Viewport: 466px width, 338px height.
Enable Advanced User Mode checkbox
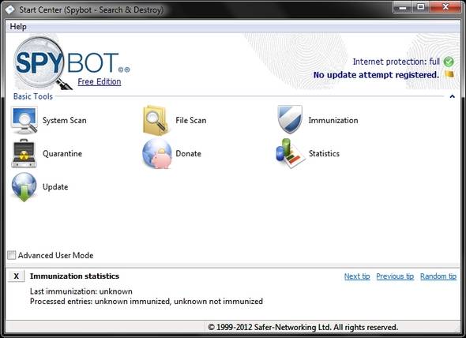(x=12, y=255)
